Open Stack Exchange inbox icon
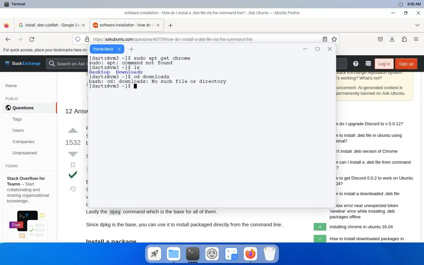This screenshot has height=265, width=424. click(368, 64)
